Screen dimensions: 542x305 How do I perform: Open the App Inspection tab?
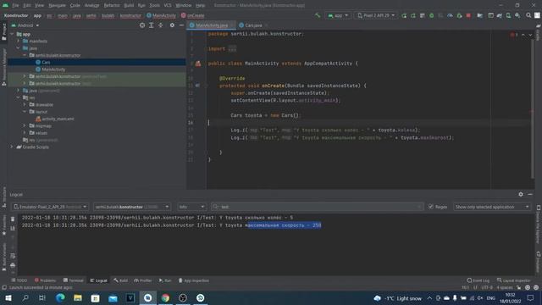pyautogui.click(x=194, y=280)
